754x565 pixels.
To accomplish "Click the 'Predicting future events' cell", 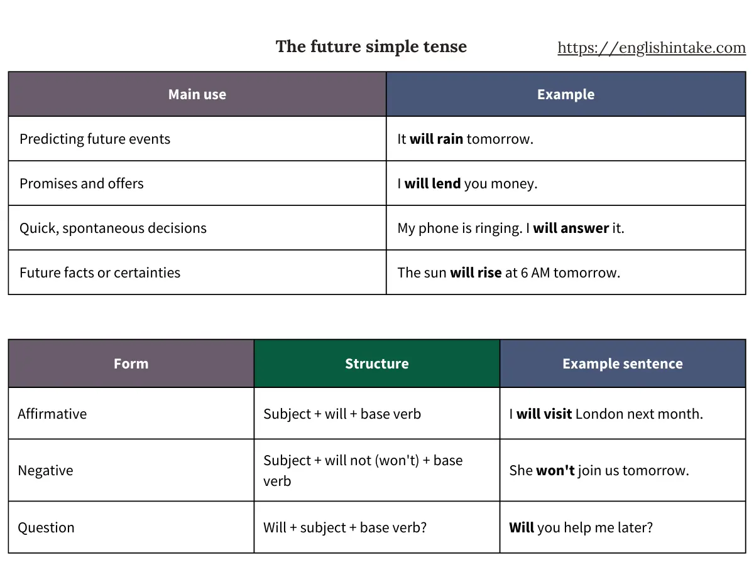I will point(95,139).
